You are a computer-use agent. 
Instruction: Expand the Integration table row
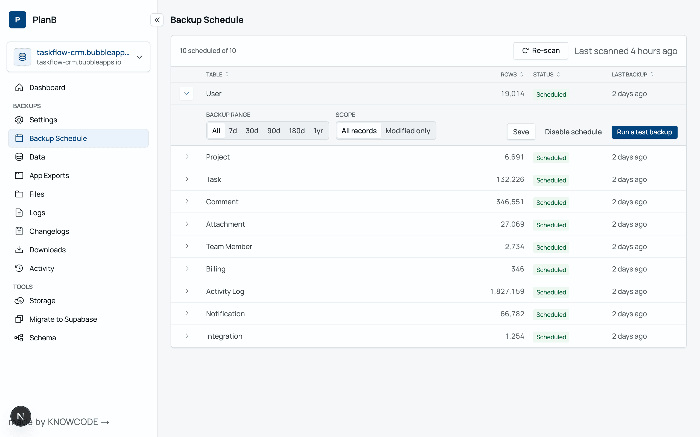coord(187,336)
